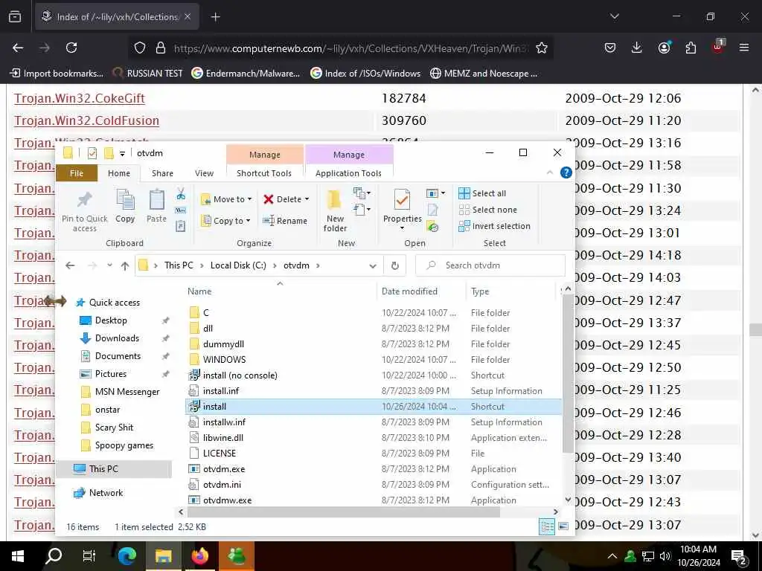Click the Firefox account avatar icon

coord(664,48)
